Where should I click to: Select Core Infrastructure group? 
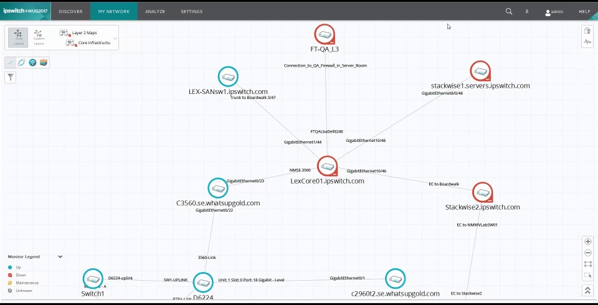pyautogui.click(x=88, y=43)
